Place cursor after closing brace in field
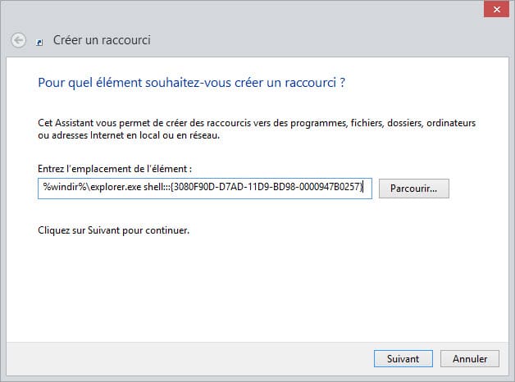 point(363,187)
